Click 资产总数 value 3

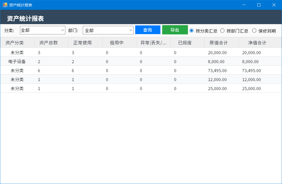(39, 53)
